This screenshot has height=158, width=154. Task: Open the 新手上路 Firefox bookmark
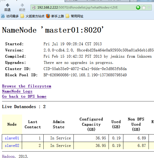click(55, 16)
